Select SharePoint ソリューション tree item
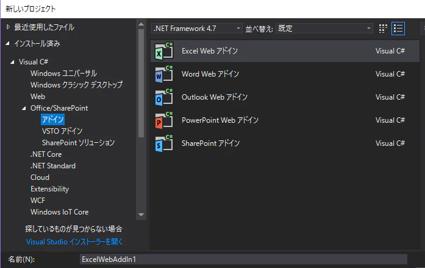Viewport: 425px width, 268px height. pyautogui.click(x=78, y=143)
